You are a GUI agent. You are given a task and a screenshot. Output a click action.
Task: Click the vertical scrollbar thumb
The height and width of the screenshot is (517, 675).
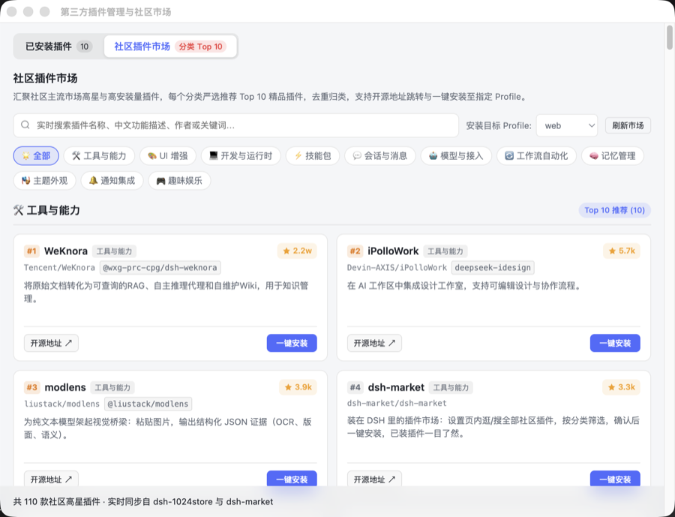(x=670, y=38)
